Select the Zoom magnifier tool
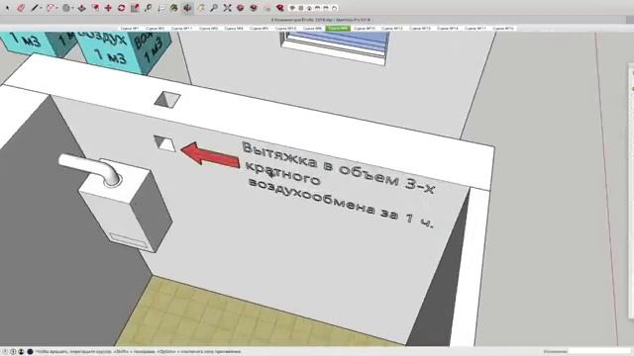Image resolution: width=634 pixels, height=356 pixels. 214,8
